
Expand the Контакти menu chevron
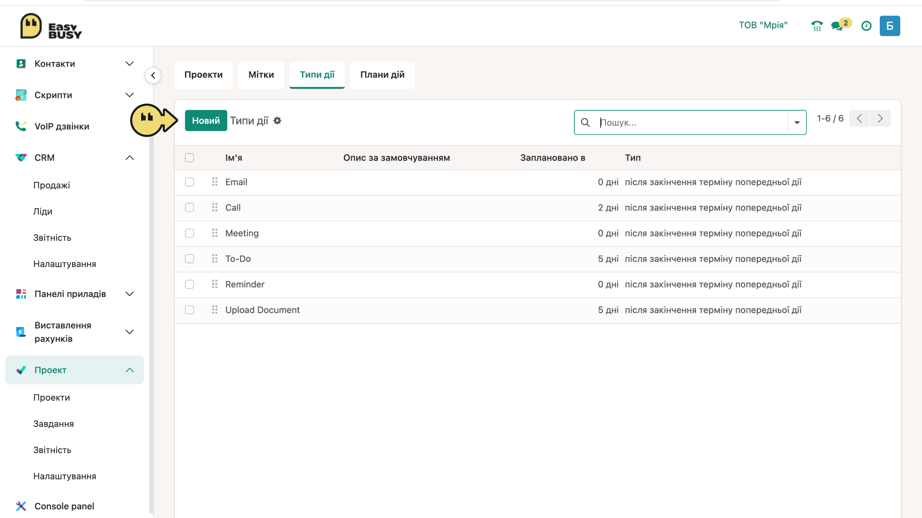click(130, 64)
